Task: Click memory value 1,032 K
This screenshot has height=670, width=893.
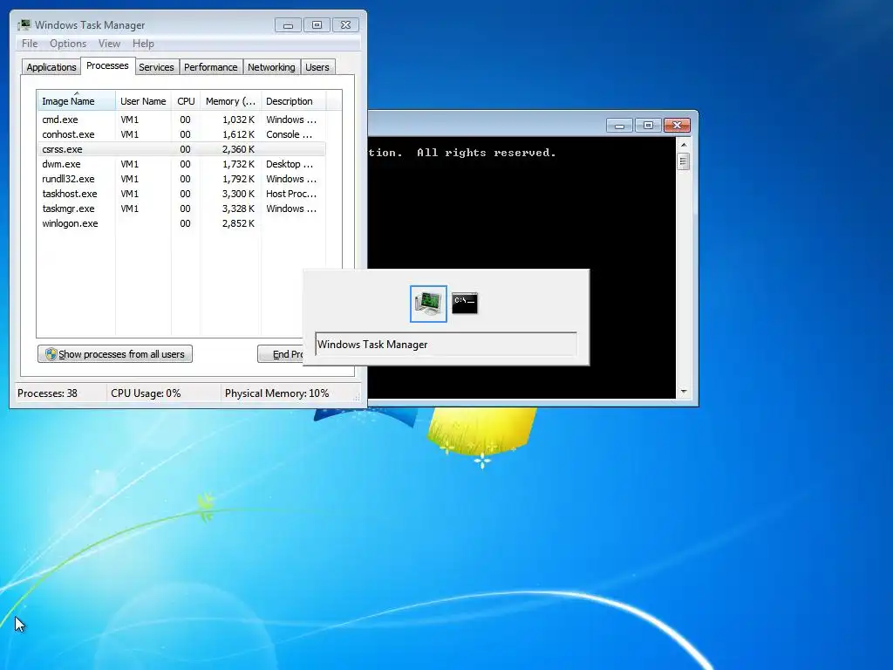Action: pyautogui.click(x=238, y=120)
